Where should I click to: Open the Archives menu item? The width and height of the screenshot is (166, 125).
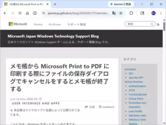coord(55,24)
